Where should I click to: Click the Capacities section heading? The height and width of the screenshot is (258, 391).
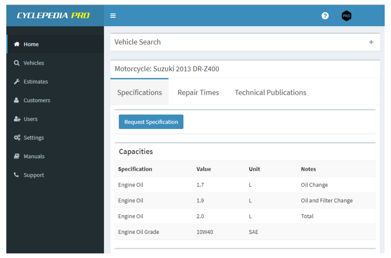click(x=136, y=152)
